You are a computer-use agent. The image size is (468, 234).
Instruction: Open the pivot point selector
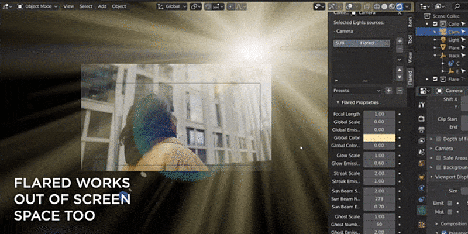[x=196, y=6]
